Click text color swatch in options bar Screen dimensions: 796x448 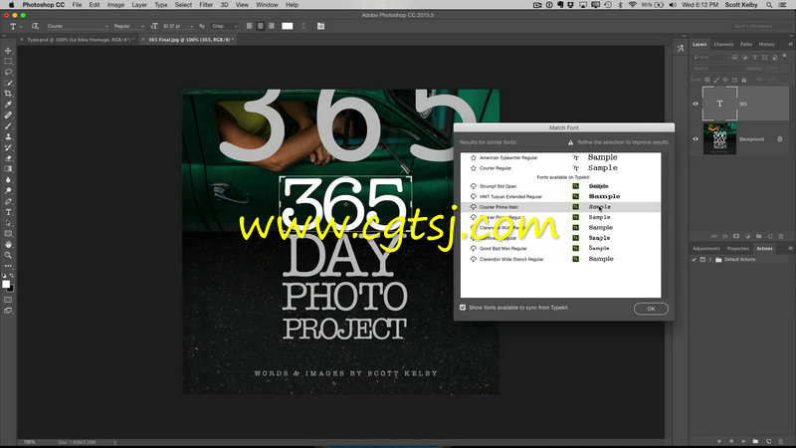288,26
